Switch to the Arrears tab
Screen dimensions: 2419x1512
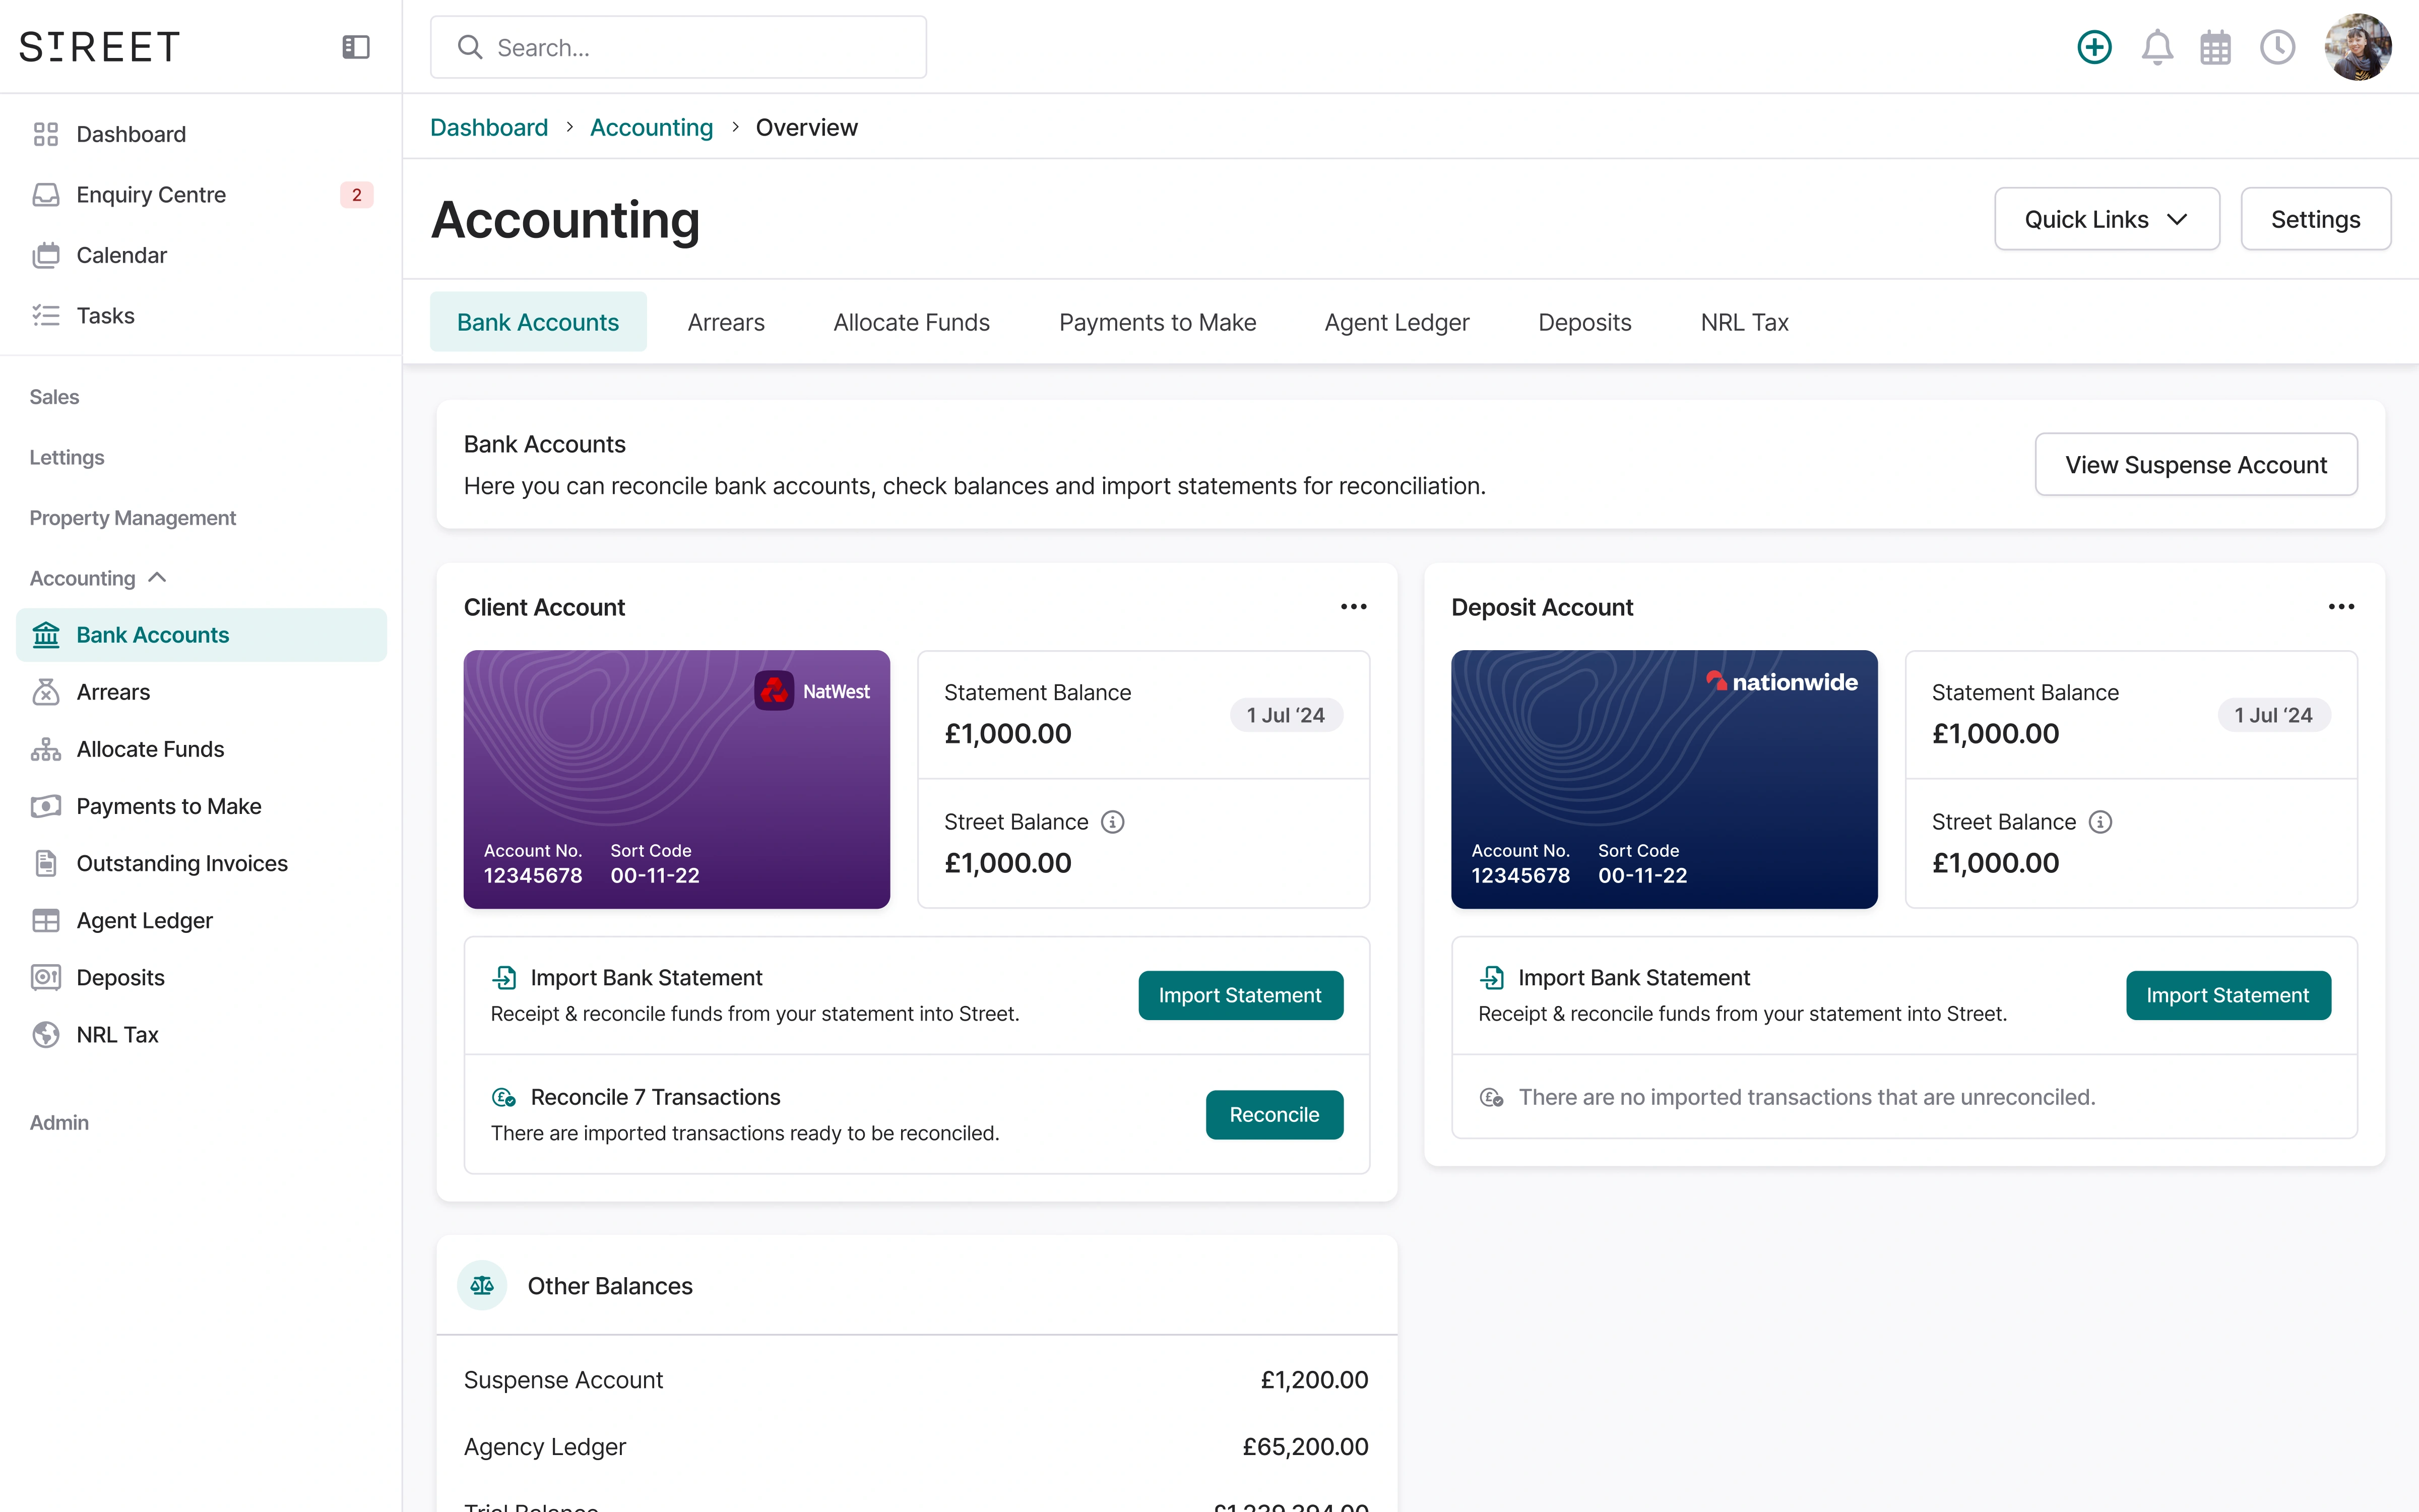pos(726,321)
